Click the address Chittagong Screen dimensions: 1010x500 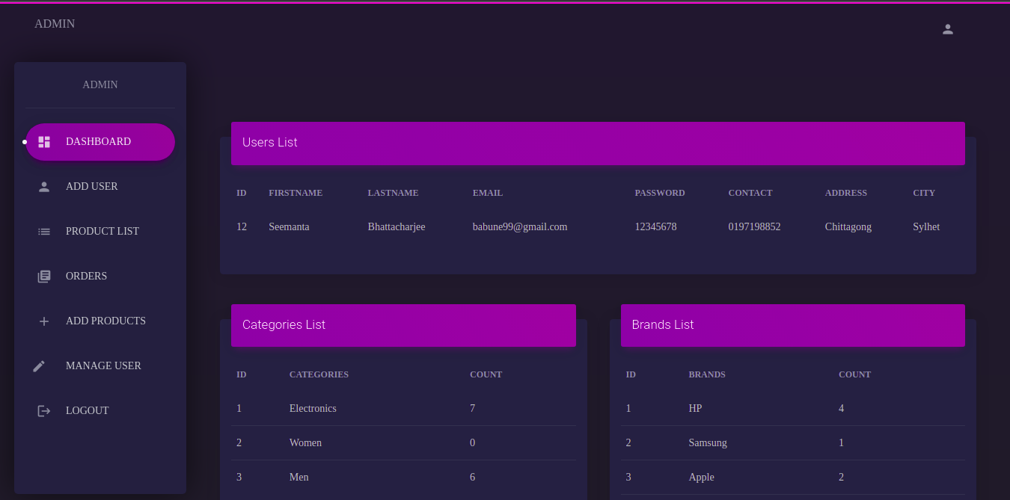pos(848,226)
